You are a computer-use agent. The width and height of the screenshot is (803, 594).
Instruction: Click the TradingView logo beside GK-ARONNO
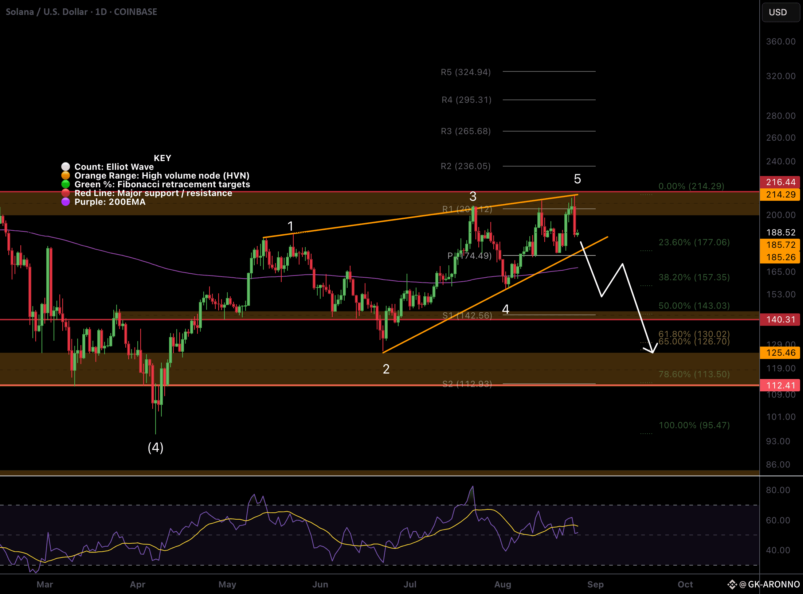tap(732, 585)
